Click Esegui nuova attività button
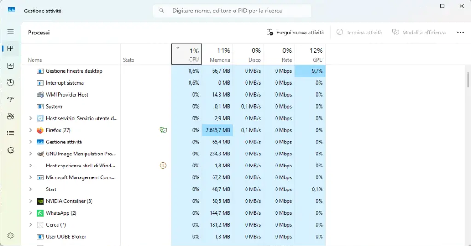This screenshot has height=246, width=471. [x=295, y=33]
